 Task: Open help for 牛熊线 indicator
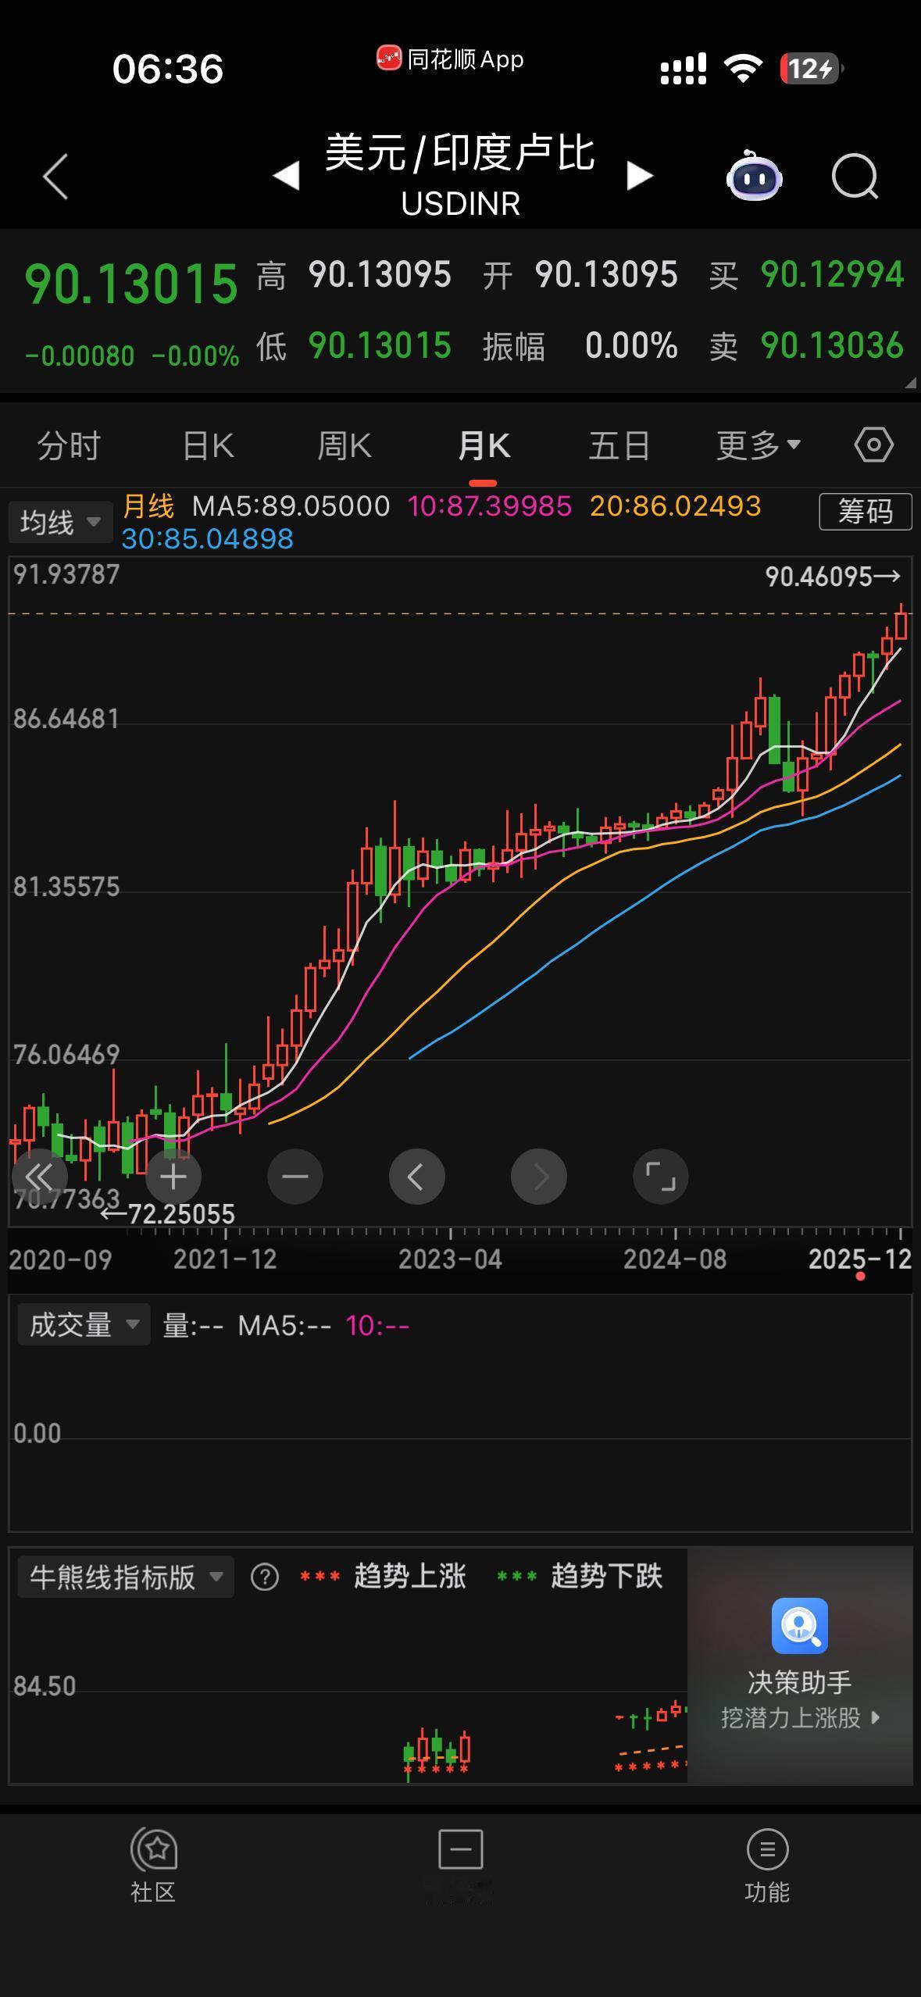tap(265, 1577)
